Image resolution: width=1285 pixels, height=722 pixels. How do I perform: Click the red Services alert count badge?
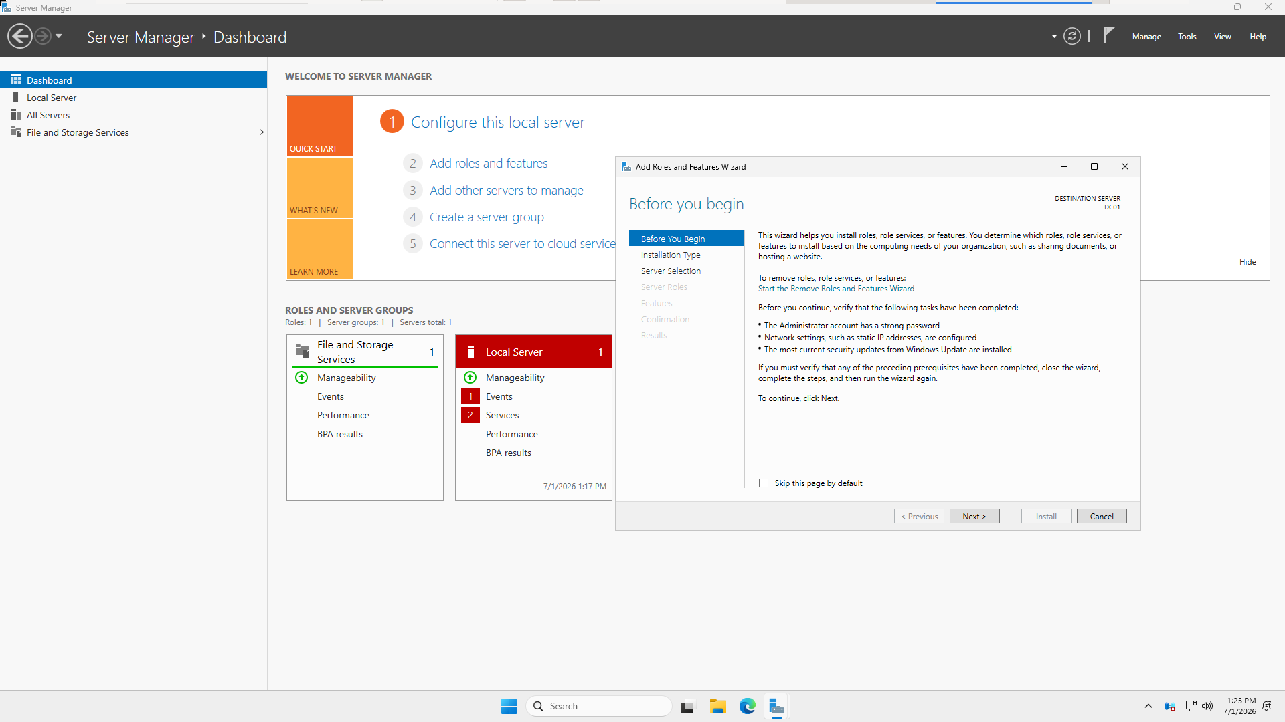[x=470, y=415]
